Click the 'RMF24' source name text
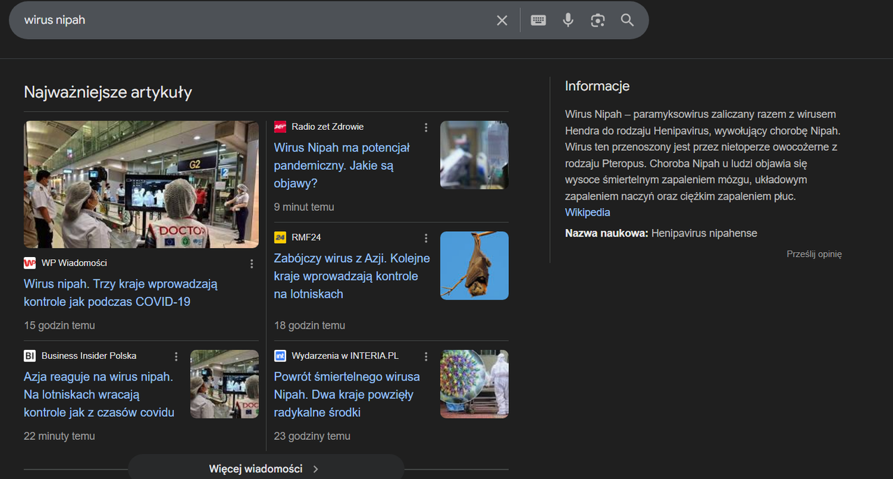 pyautogui.click(x=307, y=237)
